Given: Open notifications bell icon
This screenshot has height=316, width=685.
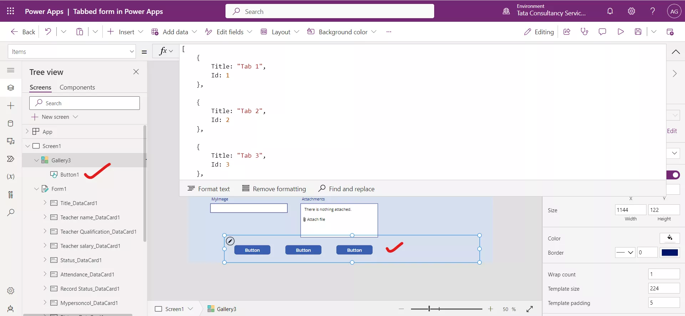Looking at the screenshot, I should [x=610, y=11].
